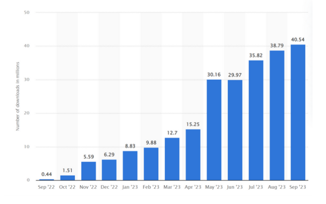Screen dimensions: 326x204
Task: Click the Sep '22 axis label
Action: coord(46,187)
